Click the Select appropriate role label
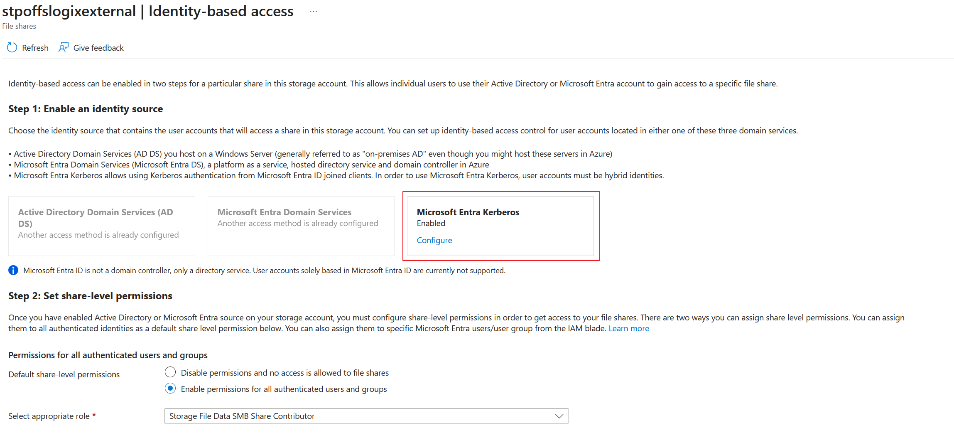Image resolution: width=954 pixels, height=433 pixels. (49, 416)
